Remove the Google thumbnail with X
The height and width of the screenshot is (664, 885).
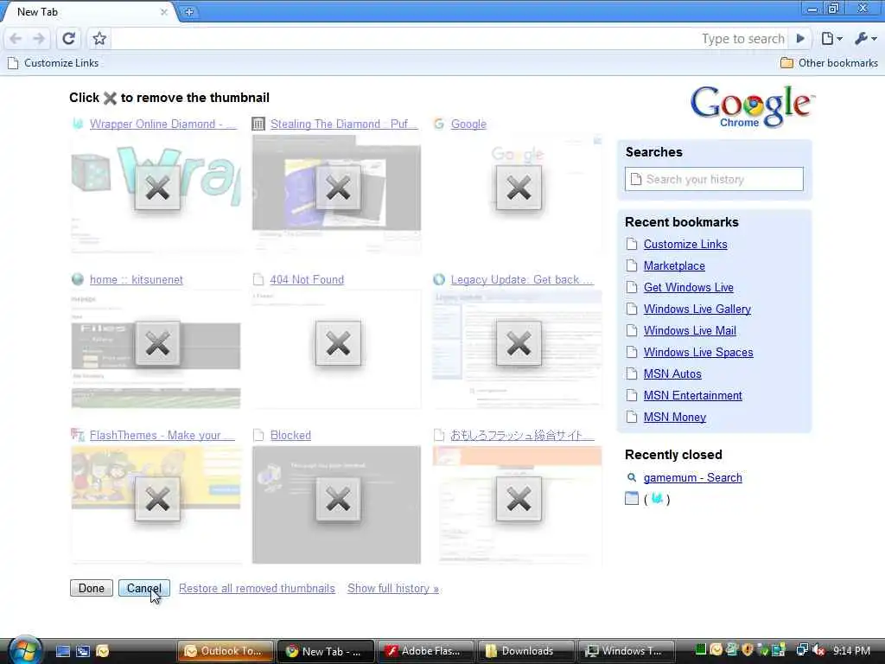519,188
